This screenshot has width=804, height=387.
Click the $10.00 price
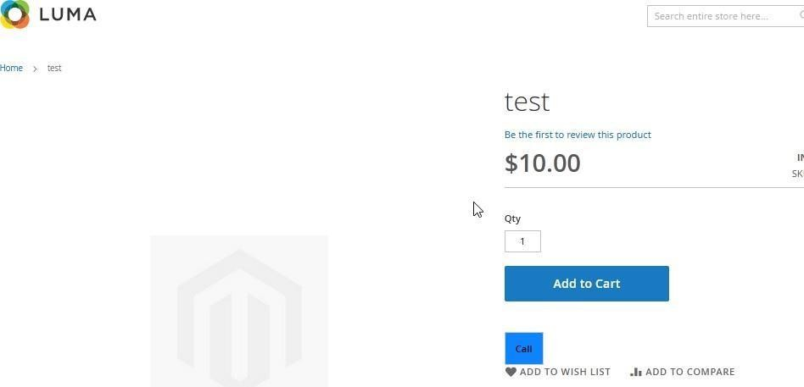point(542,163)
